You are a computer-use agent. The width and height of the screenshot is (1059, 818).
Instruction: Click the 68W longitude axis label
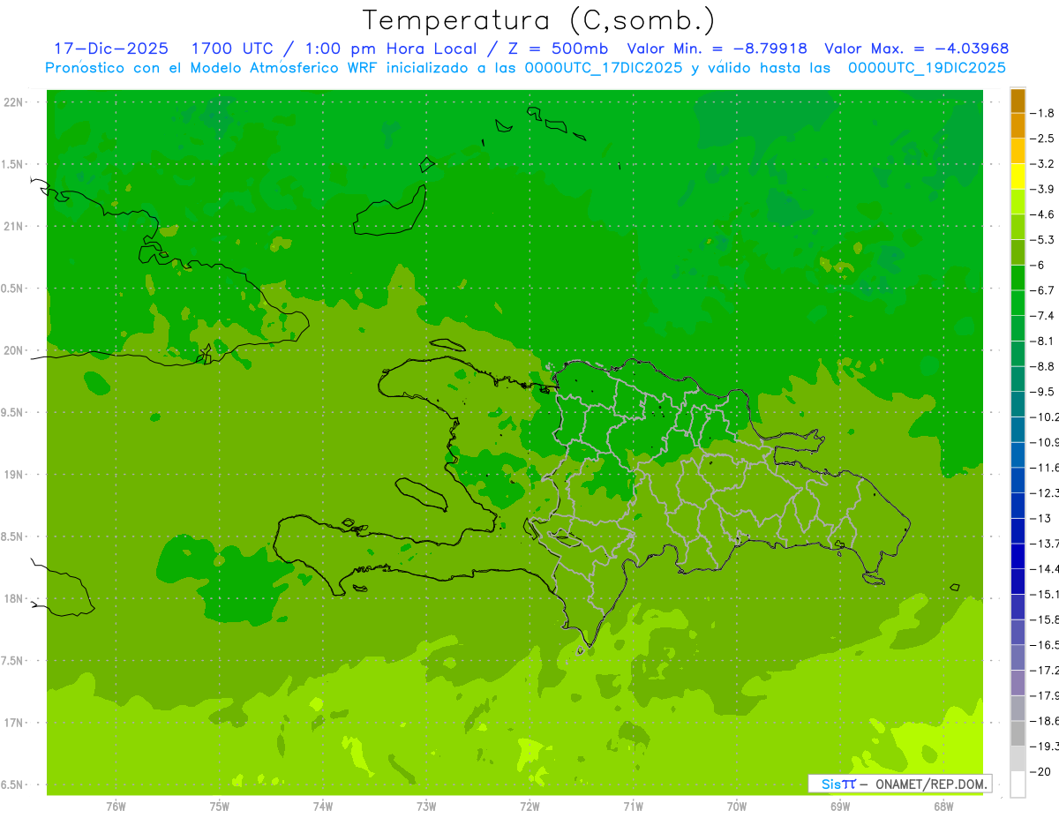click(x=943, y=807)
